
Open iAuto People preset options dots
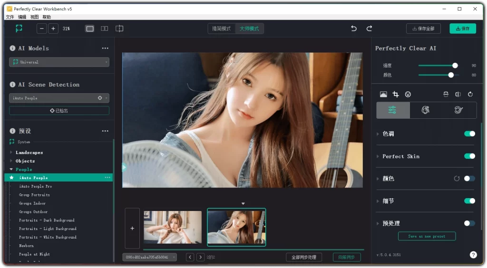(x=107, y=177)
